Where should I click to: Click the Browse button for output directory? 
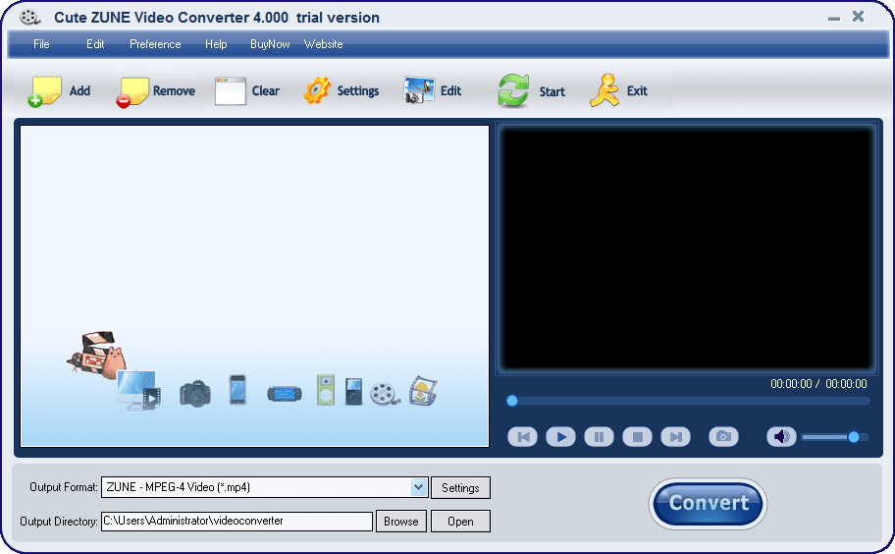click(x=400, y=522)
